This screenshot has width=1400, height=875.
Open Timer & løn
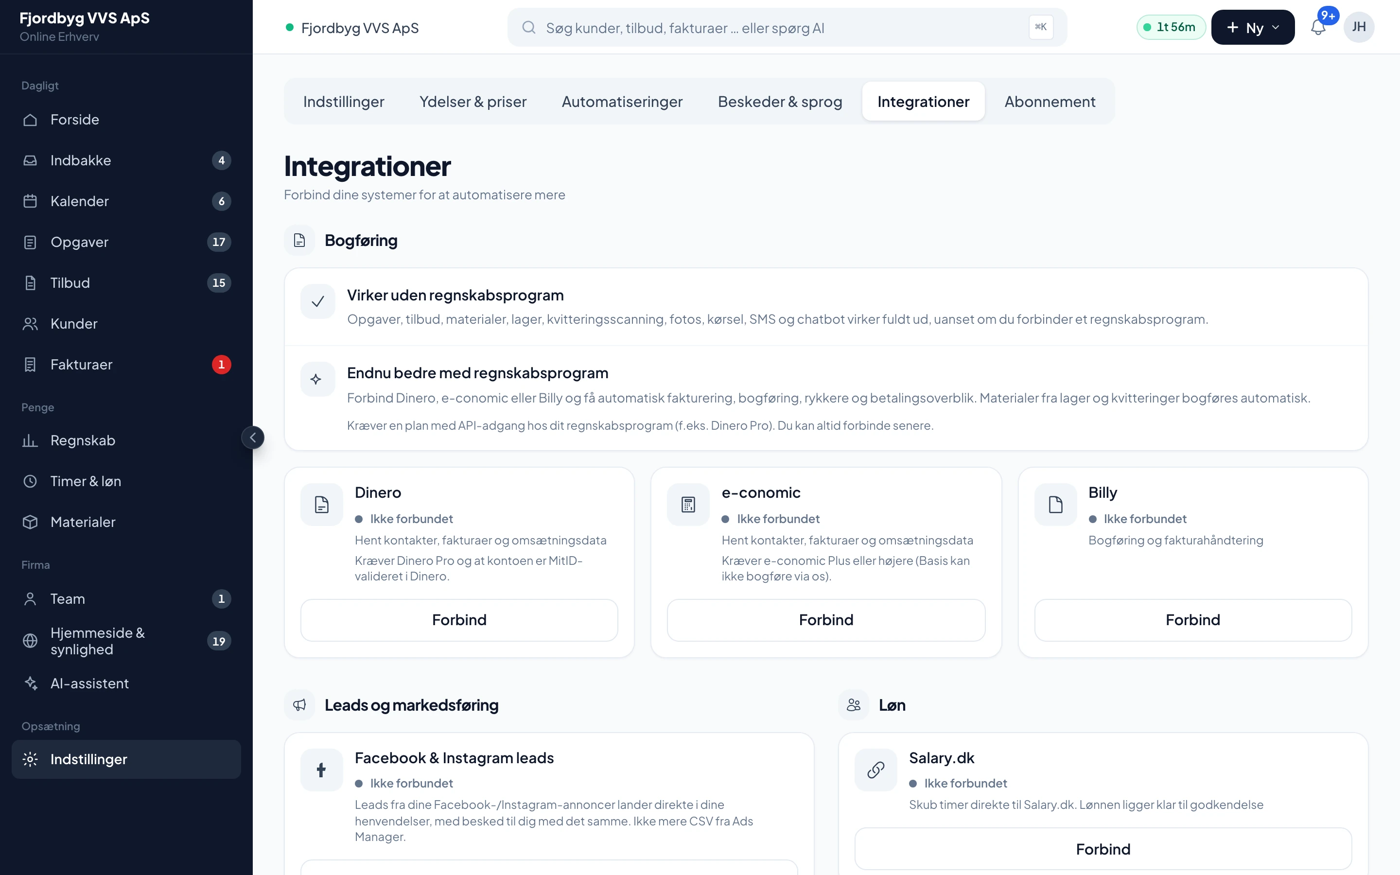click(x=126, y=481)
